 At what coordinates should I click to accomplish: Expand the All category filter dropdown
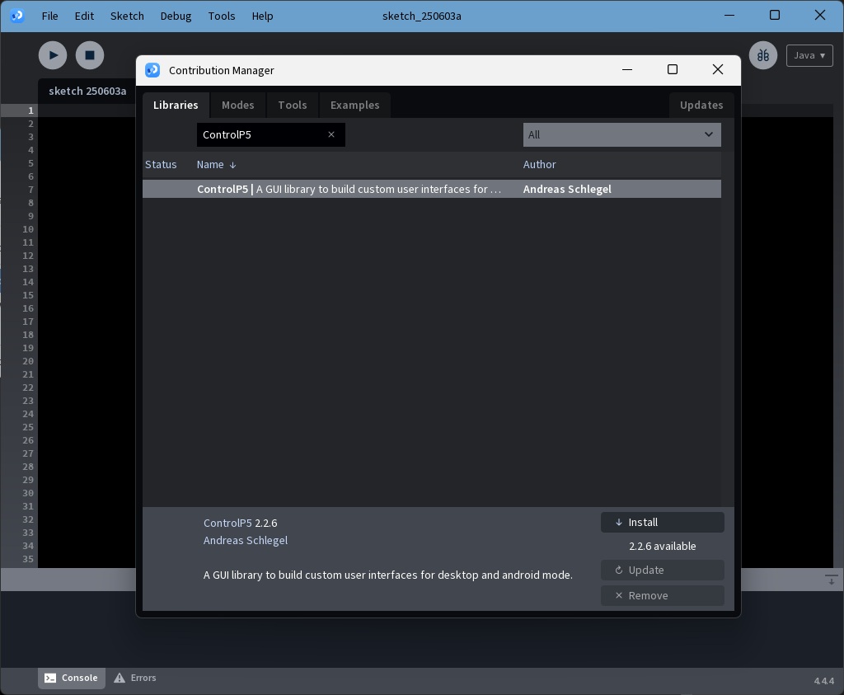point(621,134)
